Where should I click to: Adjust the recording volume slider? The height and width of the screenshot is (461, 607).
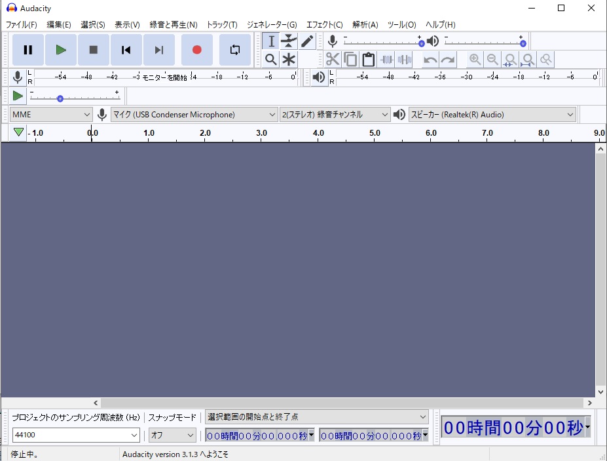pos(382,41)
